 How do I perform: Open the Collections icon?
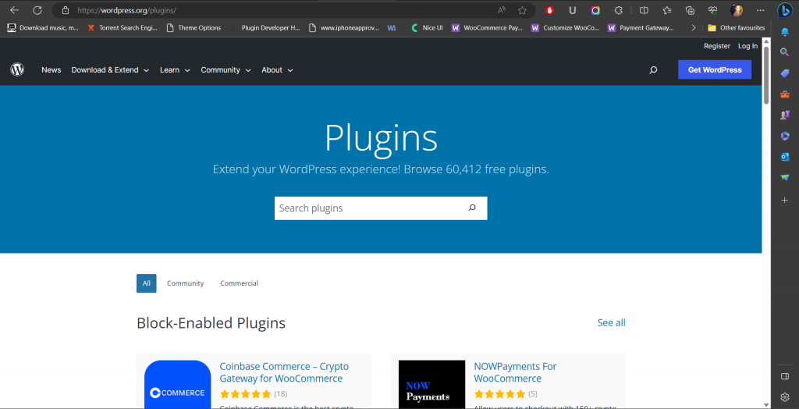690,10
